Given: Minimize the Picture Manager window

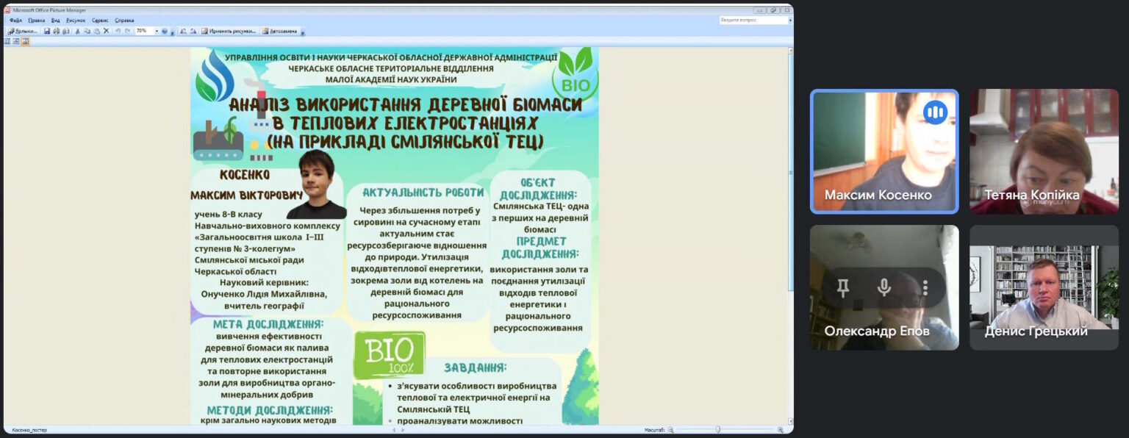Looking at the screenshot, I should [x=760, y=10].
